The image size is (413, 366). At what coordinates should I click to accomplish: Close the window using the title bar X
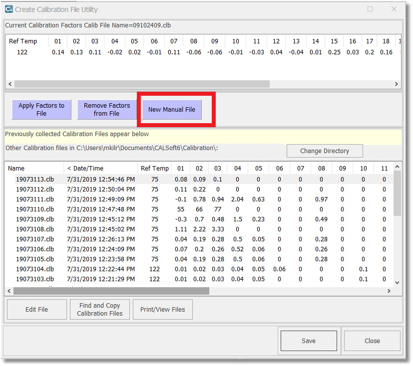tap(394, 9)
